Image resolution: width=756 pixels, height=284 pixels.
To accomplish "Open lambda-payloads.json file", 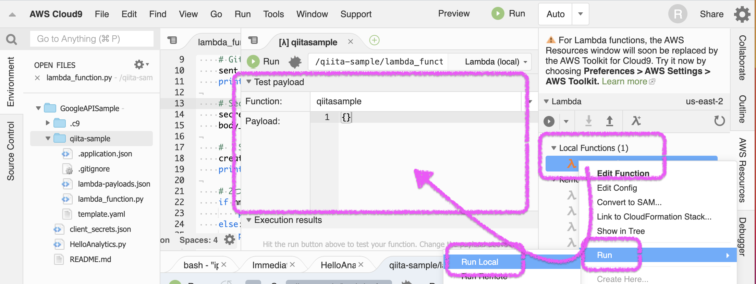I will click(x=114, y=184).
